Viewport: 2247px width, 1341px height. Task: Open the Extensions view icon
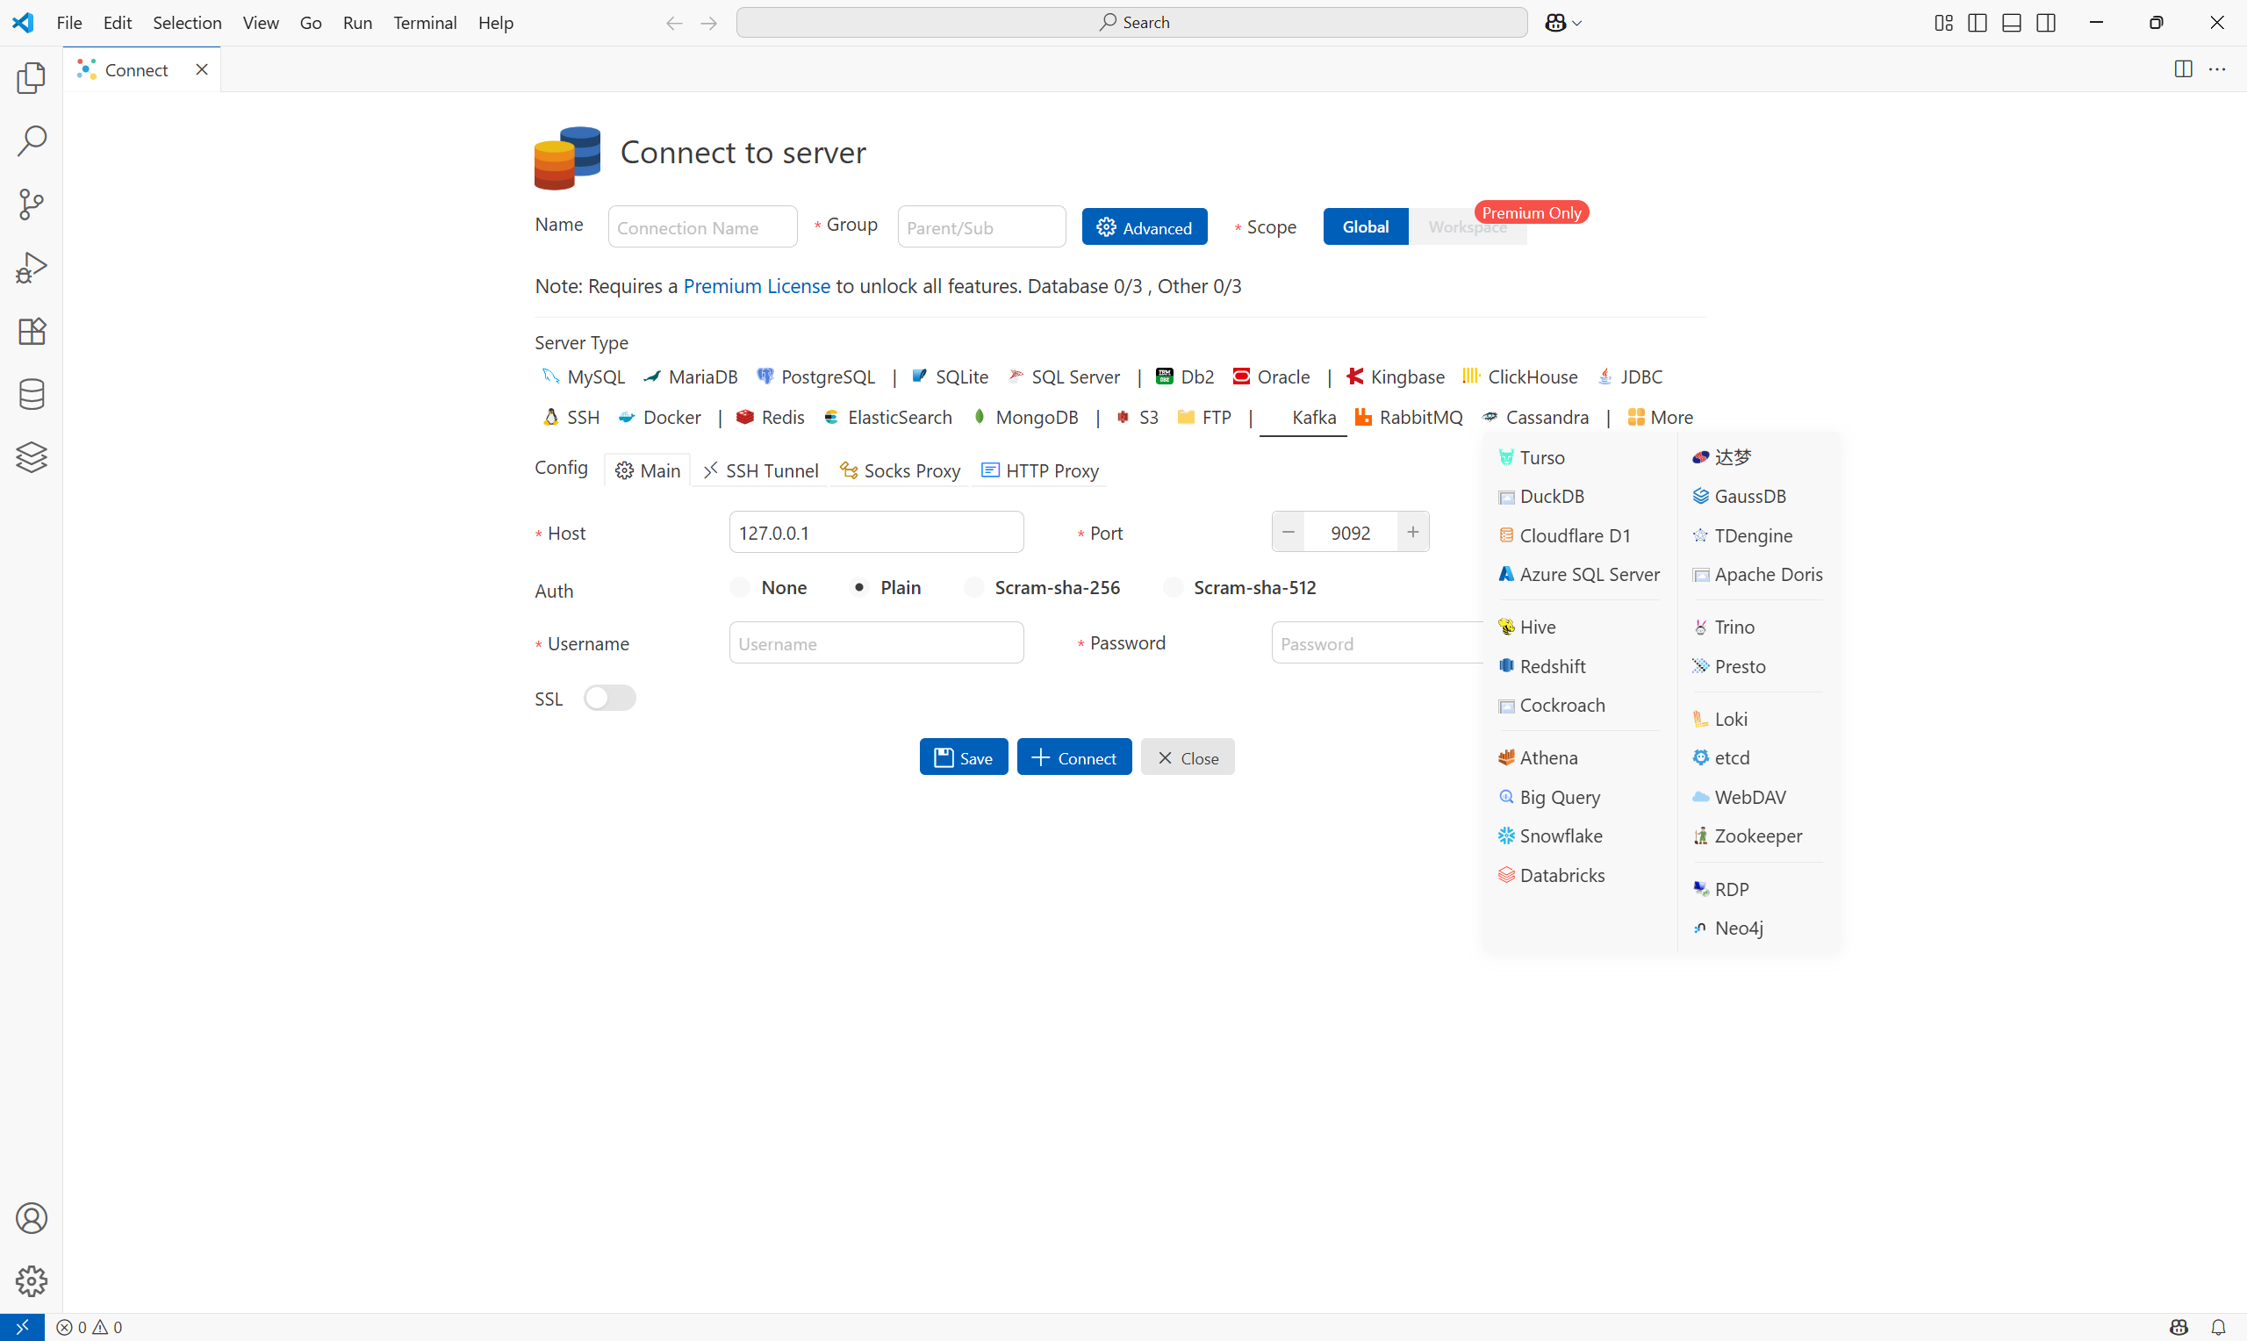click(x=32, y=331)
